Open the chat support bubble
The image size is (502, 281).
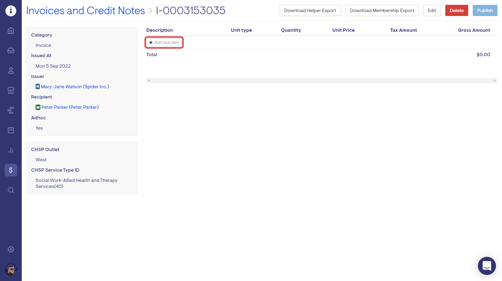point(487,266)
